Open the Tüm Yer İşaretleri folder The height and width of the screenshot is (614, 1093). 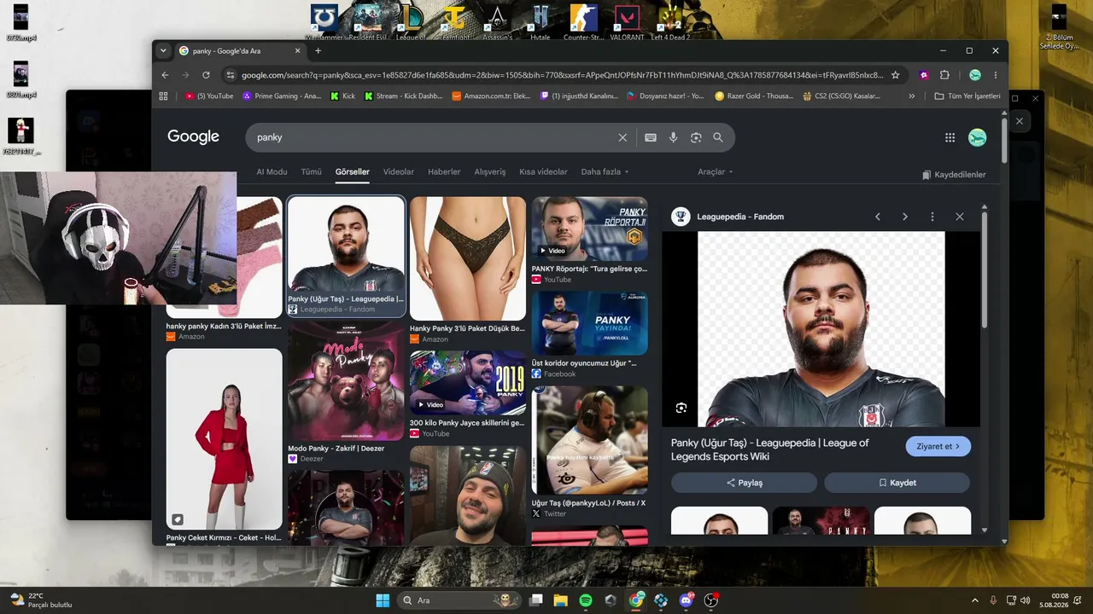[967, 96]
